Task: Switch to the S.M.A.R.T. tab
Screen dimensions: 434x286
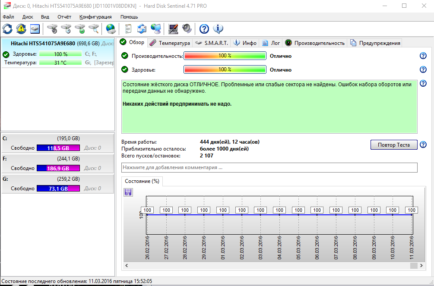Action: tap(212, 43)
